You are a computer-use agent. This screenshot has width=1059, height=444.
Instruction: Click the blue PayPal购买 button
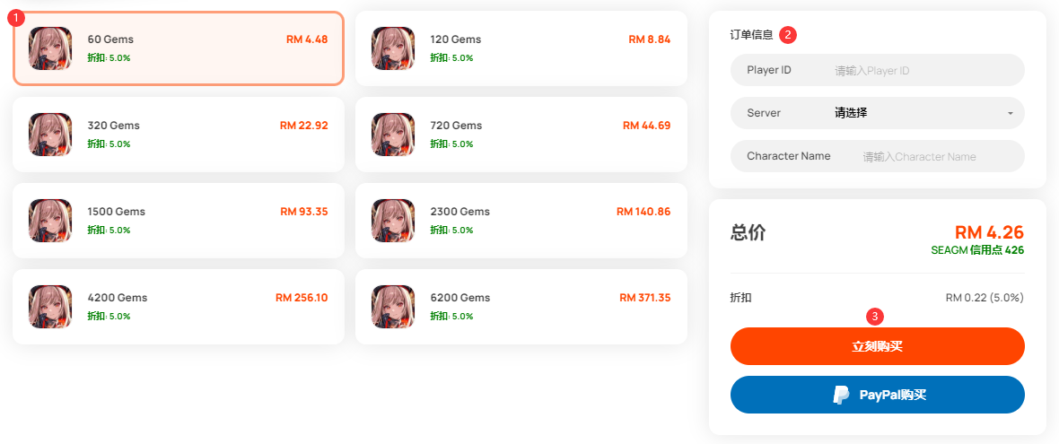pyautogui.click(x=878, y=395)
